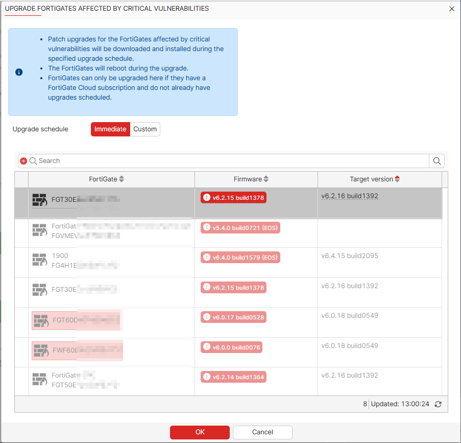The width and height of the screenshot is (461, 443).
Task: Click the firewall icon of the FGVMEV row
Action: point(39,230)
